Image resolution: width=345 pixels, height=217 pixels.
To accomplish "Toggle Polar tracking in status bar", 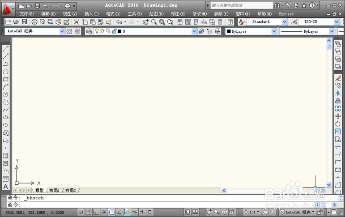I will click(x=104, y=212).
